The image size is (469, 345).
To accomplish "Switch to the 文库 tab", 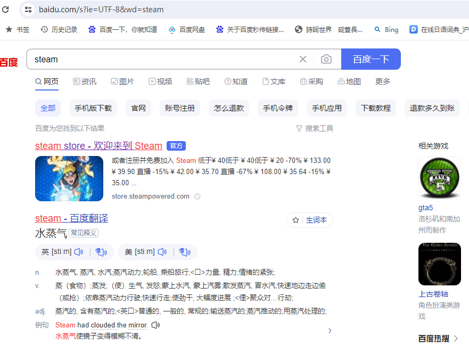I will click(x=274, y=81).
